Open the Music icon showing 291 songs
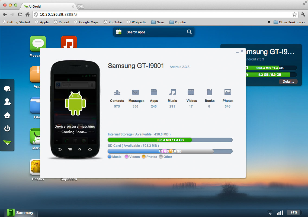 pyautogui.click(x=172, y=92)
